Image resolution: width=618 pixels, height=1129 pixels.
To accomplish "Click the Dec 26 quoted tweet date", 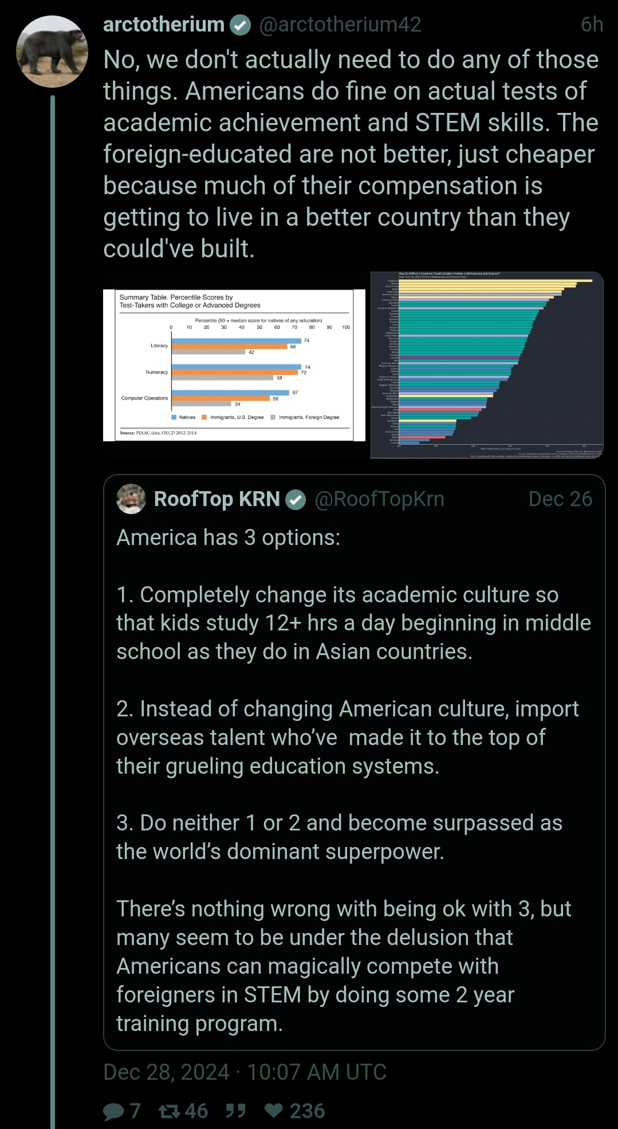I will 560,499.
